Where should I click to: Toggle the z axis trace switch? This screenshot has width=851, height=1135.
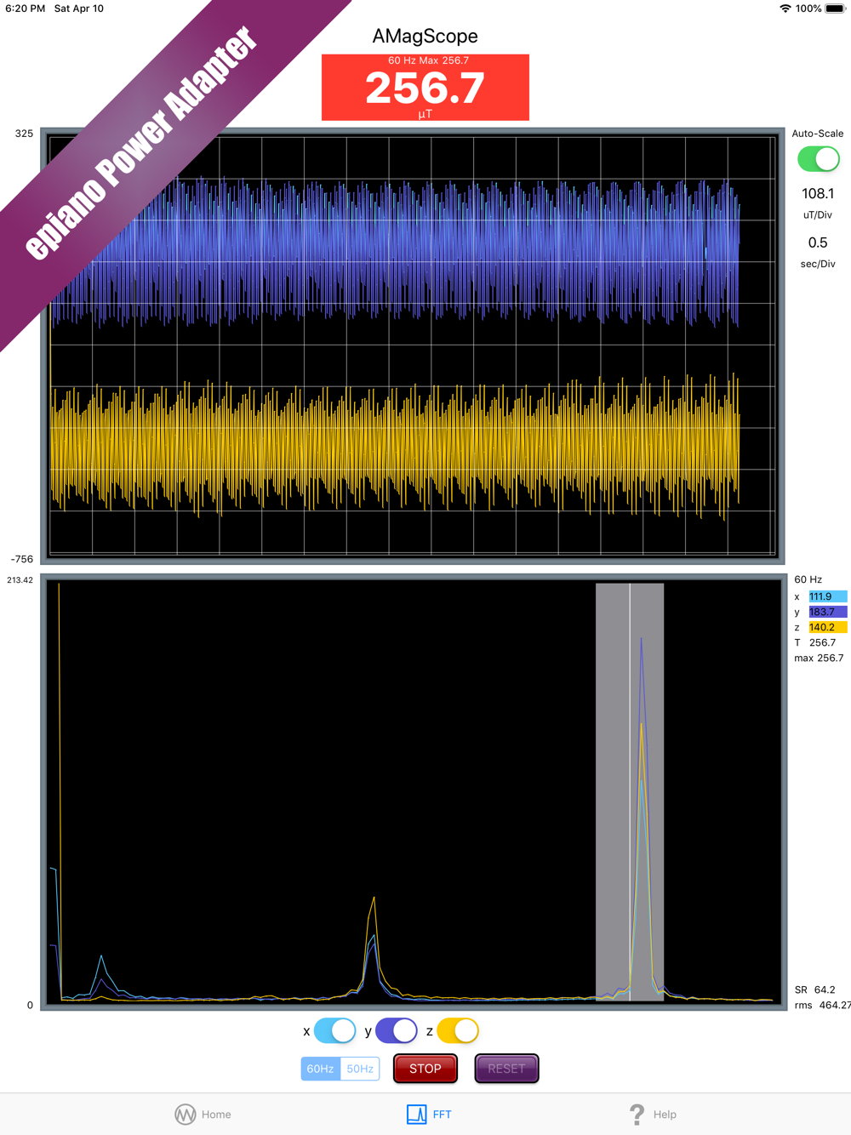click(x=458, y=1030)
